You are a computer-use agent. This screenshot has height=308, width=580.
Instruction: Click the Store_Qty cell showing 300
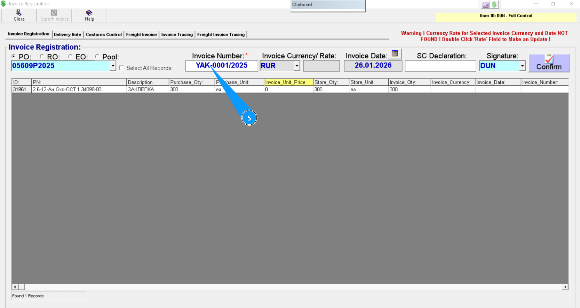click(x=331, y=89)
